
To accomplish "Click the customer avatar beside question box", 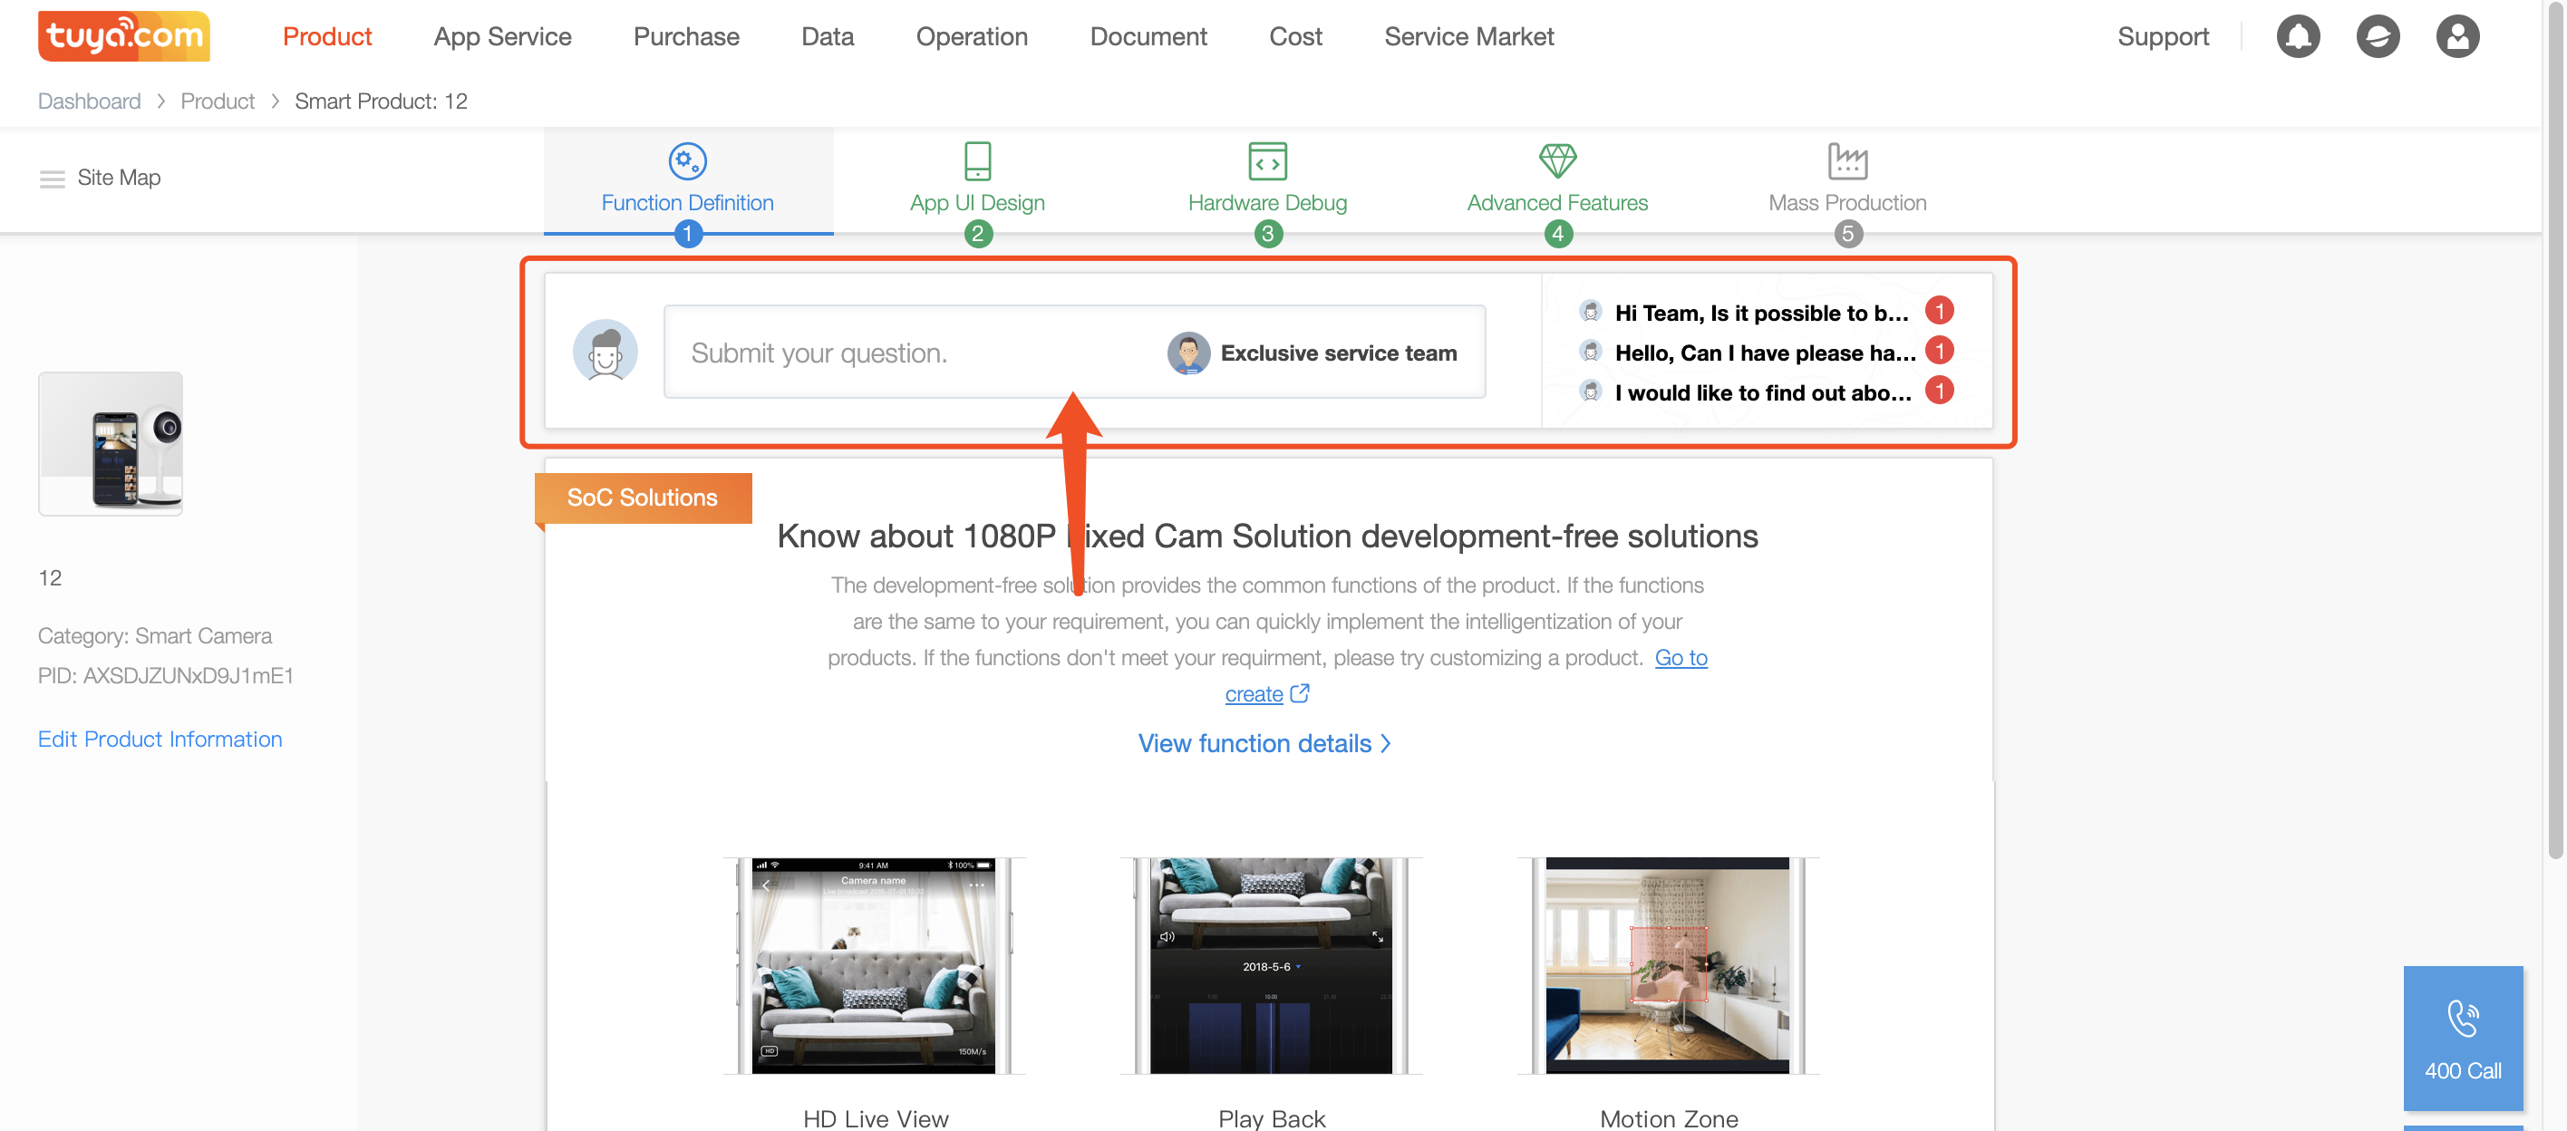I will 605,351.
